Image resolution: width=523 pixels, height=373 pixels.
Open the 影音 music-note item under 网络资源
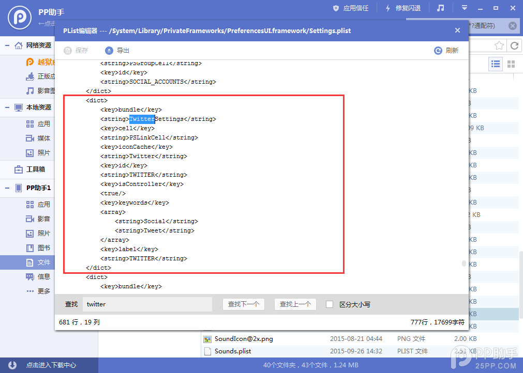pos(40,90)
